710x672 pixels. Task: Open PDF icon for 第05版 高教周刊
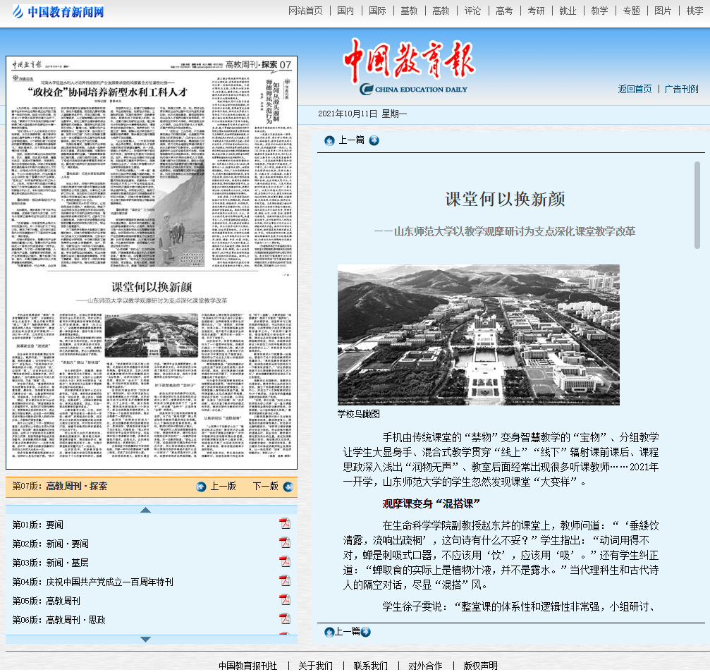pyautogui.click(x=285, y=600)
